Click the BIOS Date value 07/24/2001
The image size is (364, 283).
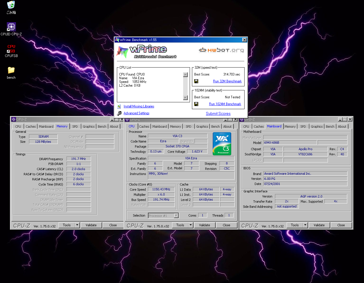pos(305,184)
